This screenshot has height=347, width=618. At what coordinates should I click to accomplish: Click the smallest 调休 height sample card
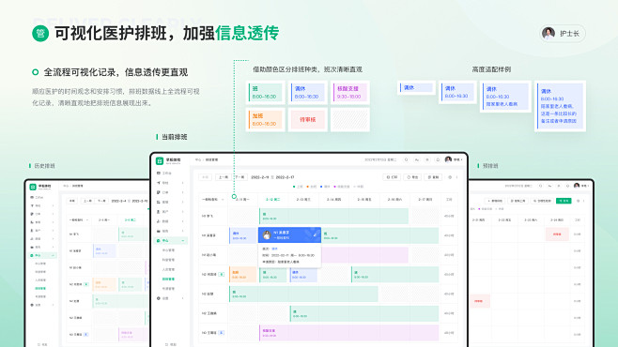(x=416, y=88)
